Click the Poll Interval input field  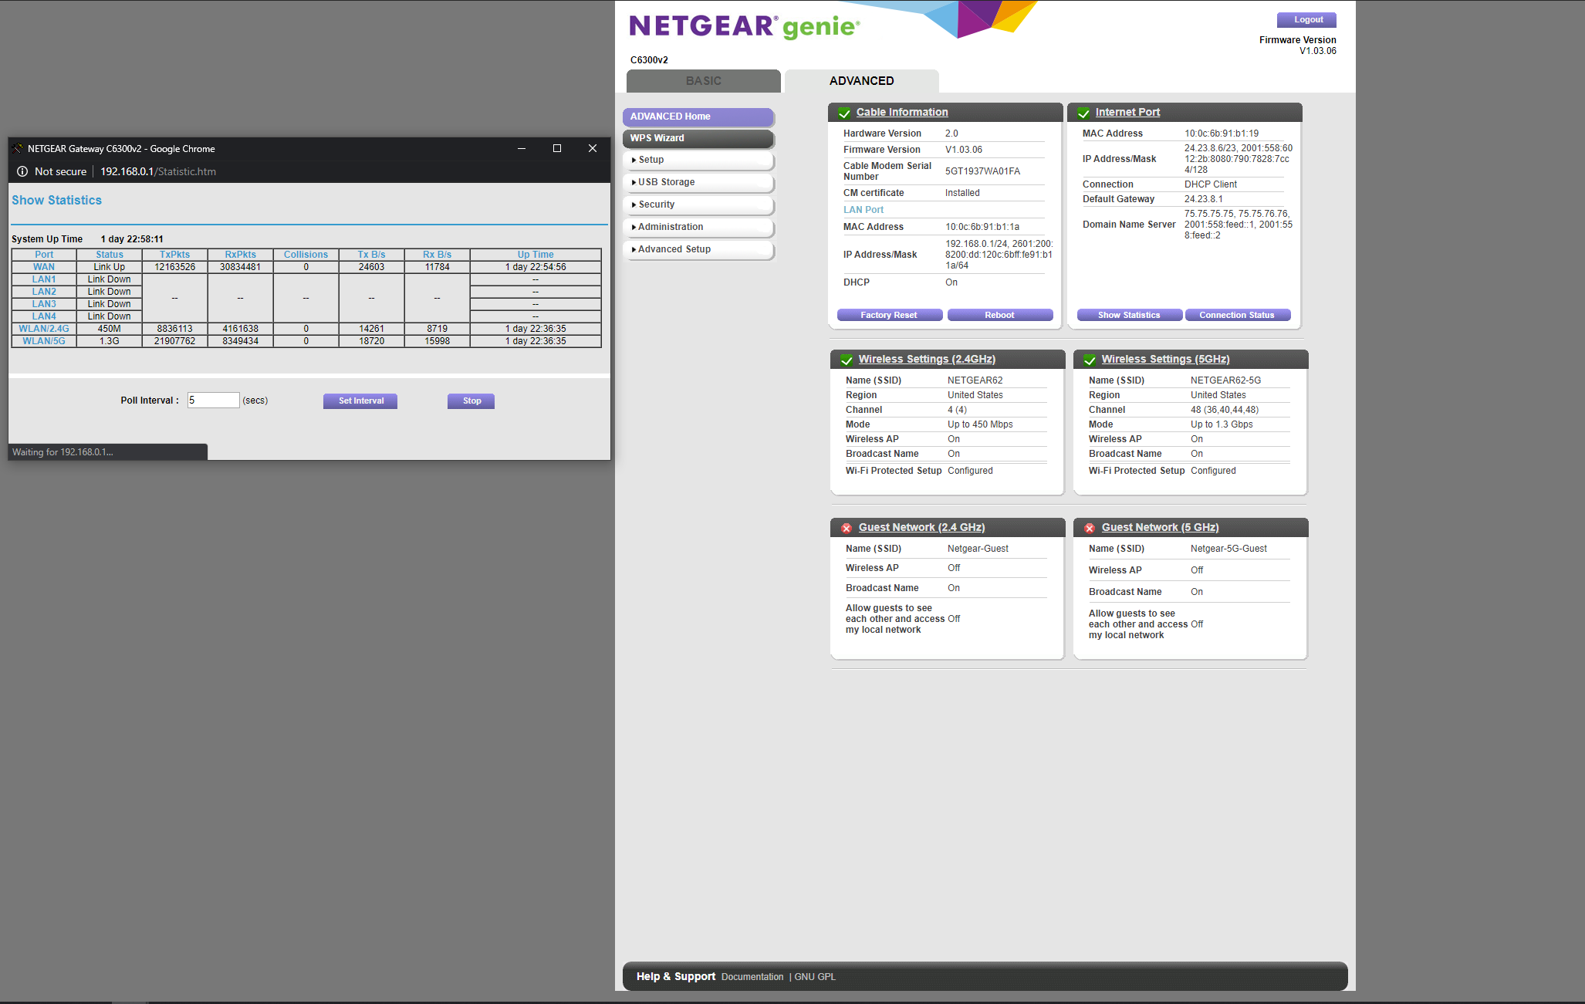tap(213, 401)
